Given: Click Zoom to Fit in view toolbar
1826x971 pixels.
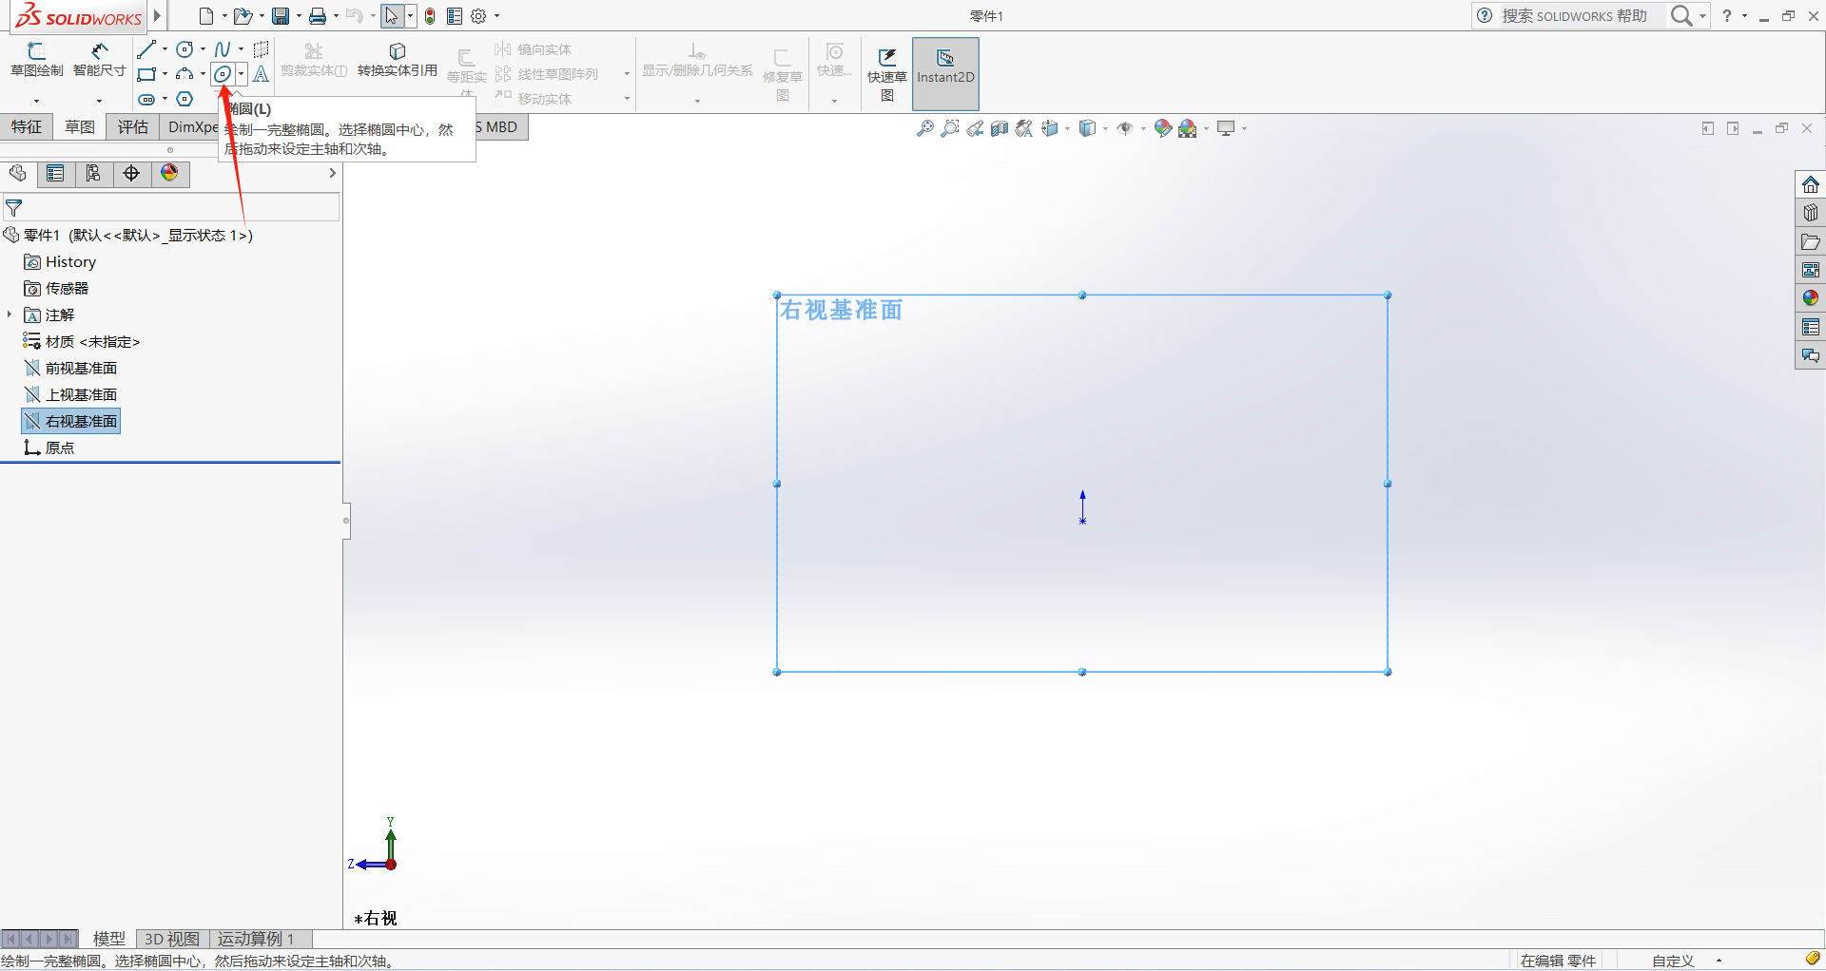Looking at the screenshot, I should click(x=924, y=128).
